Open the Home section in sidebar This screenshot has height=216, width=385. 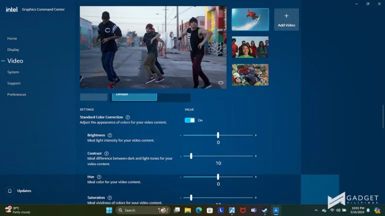12,38
